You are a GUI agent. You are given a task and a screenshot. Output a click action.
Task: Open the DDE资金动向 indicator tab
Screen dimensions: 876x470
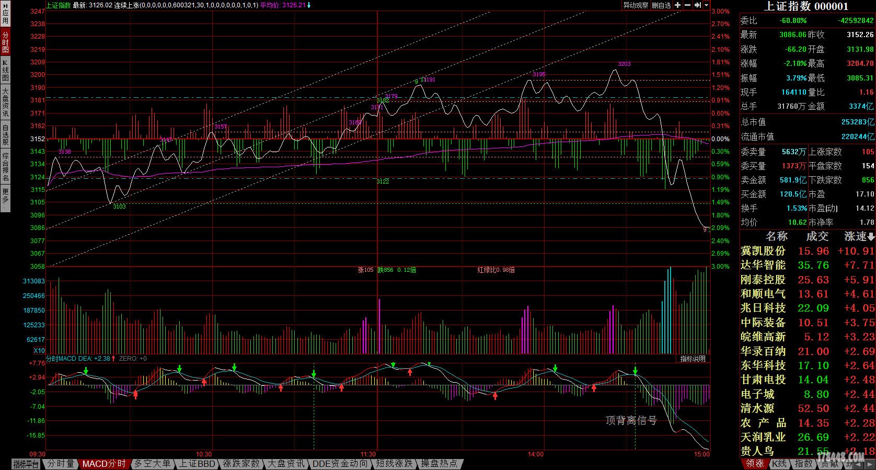340,464
